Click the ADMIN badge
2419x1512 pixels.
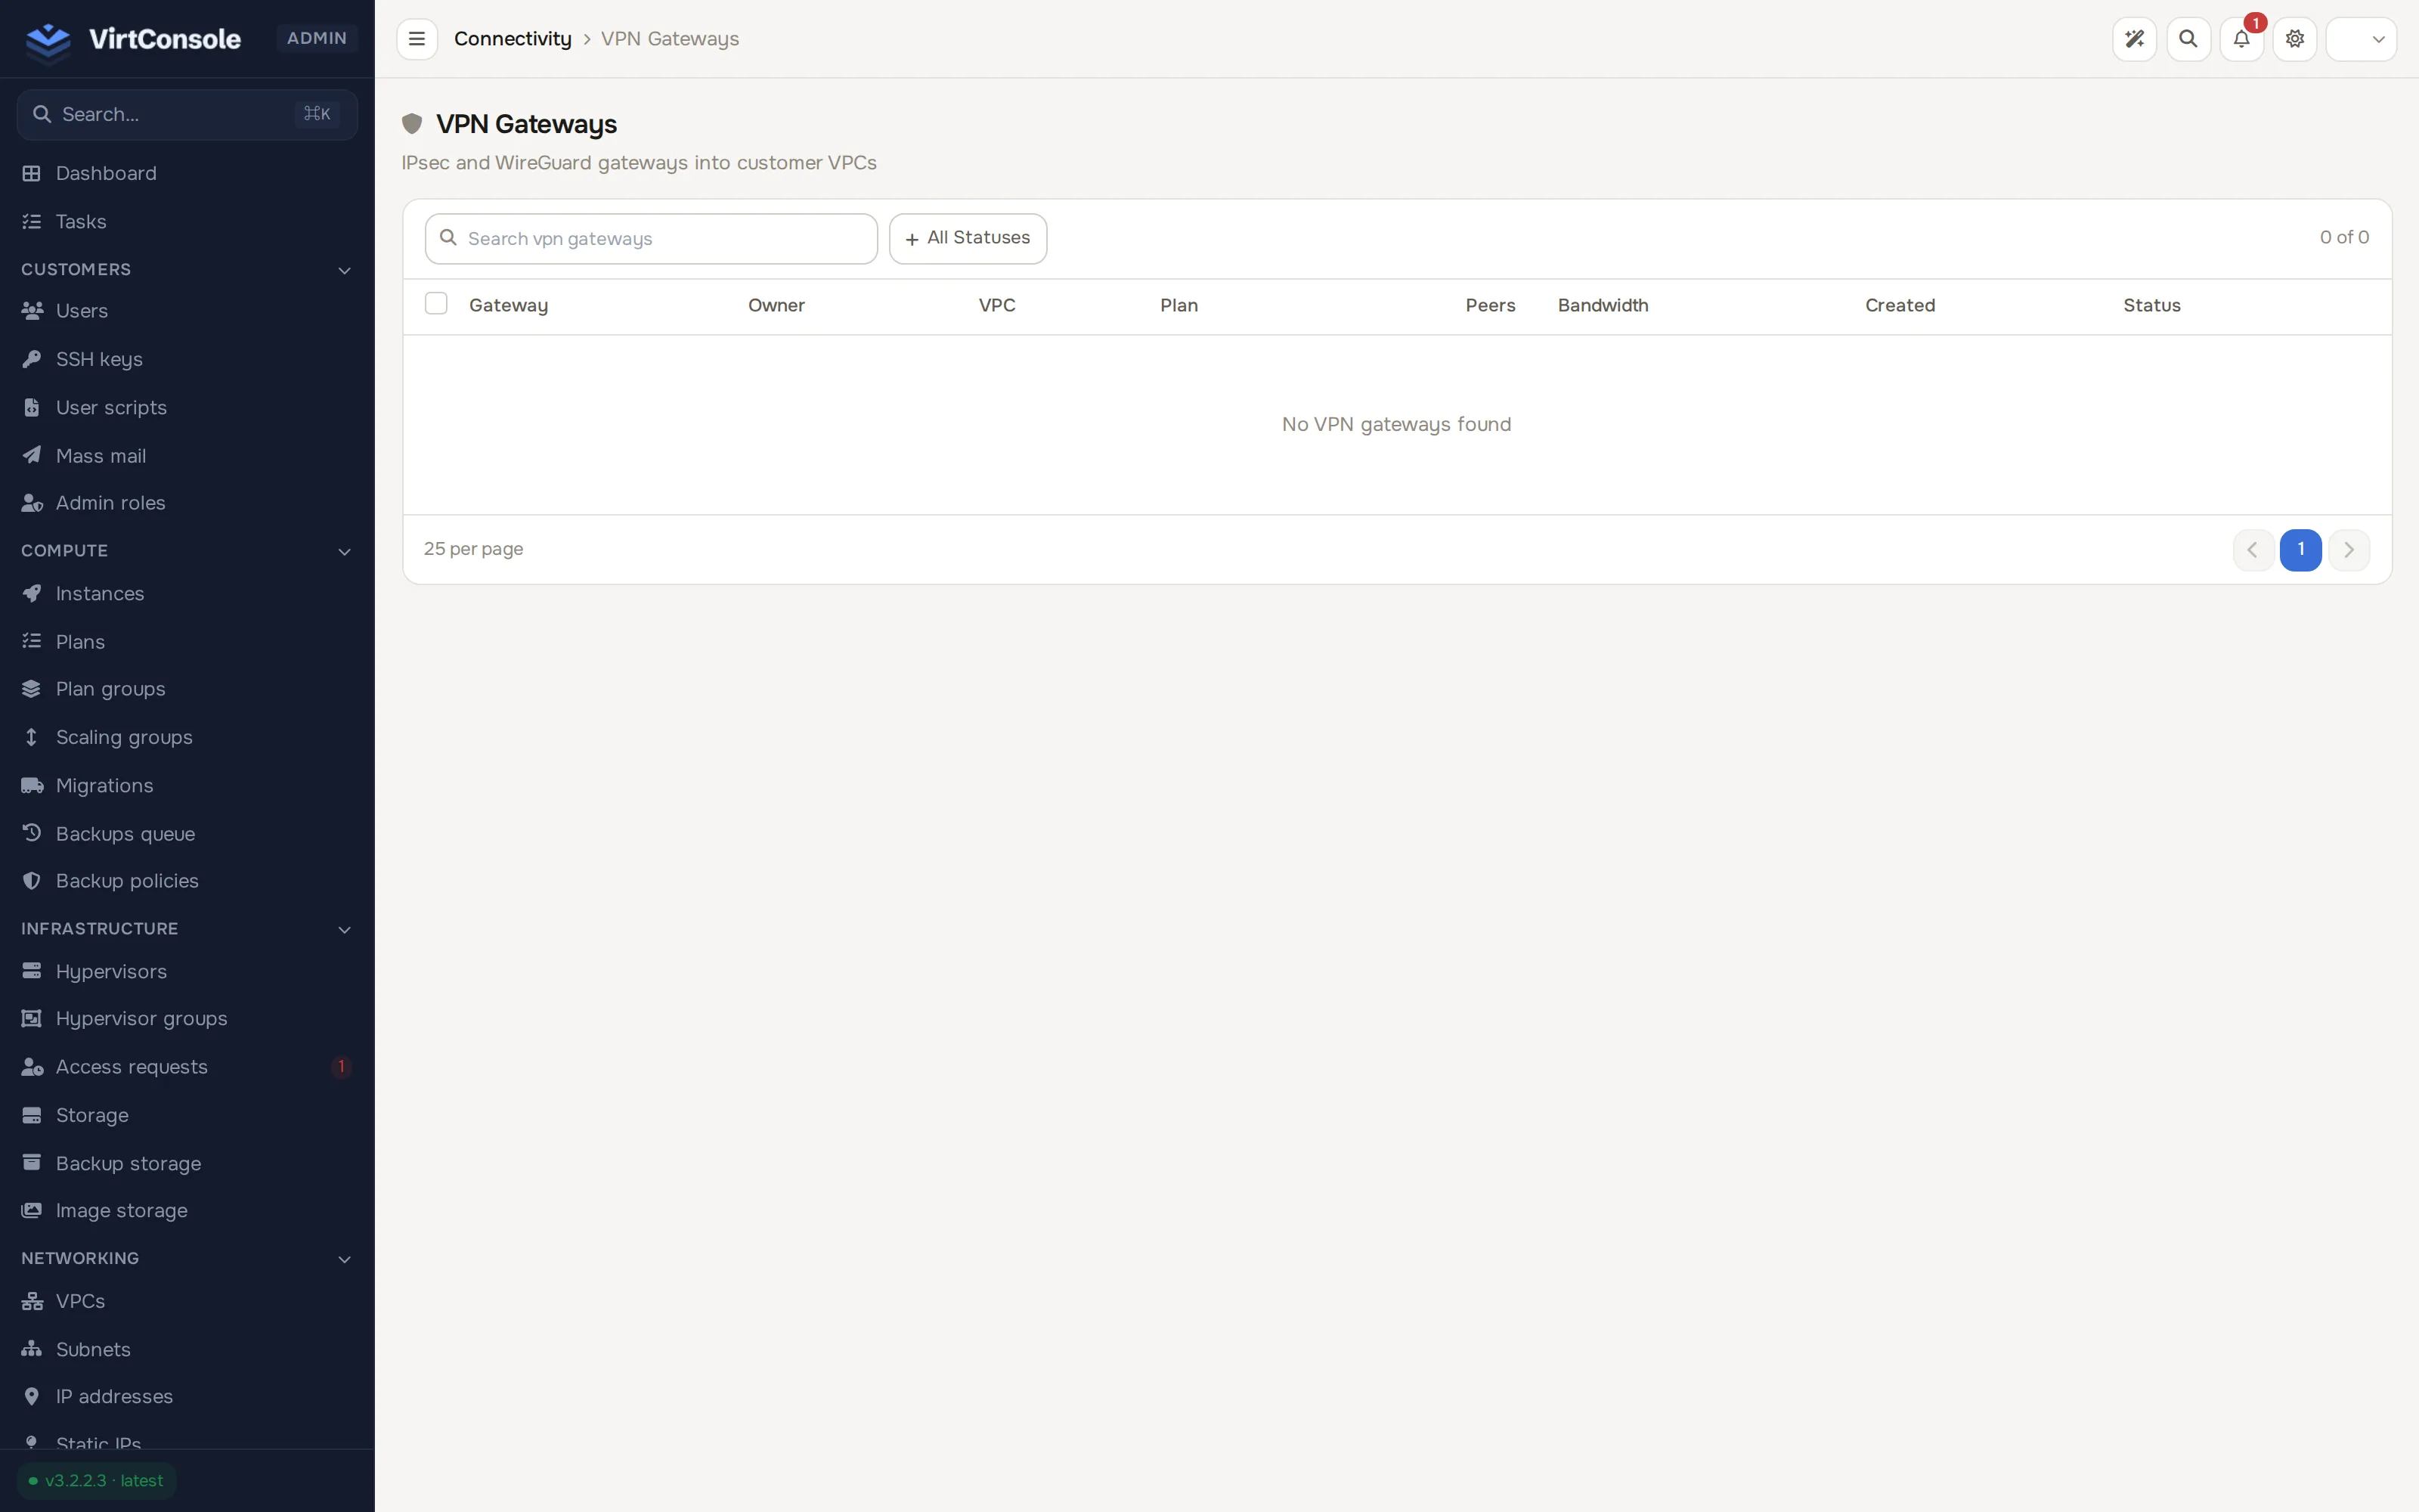click(x=317, y=38)
